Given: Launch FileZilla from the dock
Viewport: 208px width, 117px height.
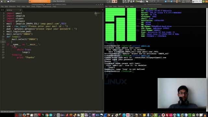Looking at the screenshot, I should point(167,115).
